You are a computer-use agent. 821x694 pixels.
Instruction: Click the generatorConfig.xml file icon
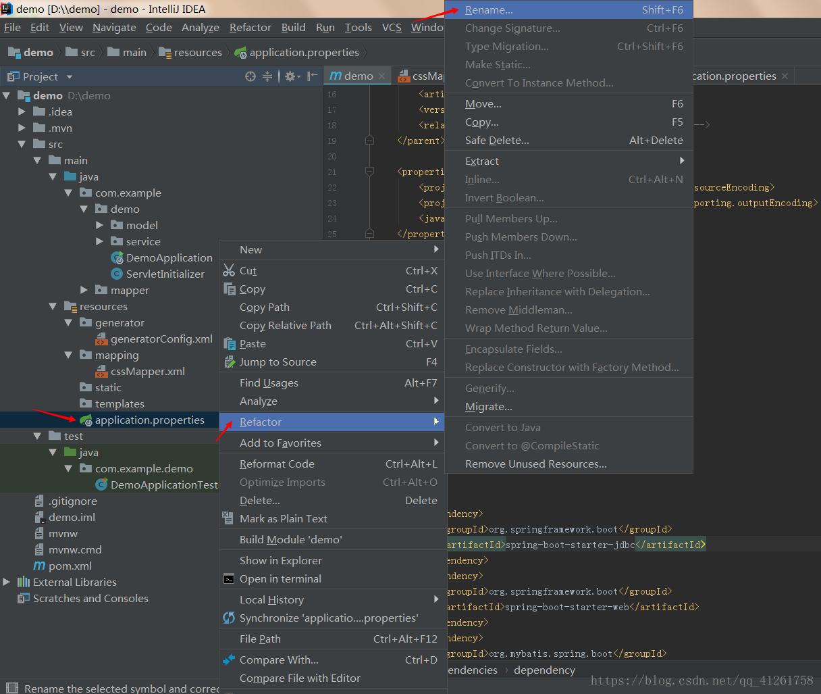point(101,339)
